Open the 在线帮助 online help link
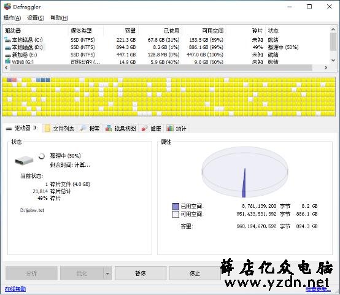Image resolution: width=340 pixels, height=295 pixels. [x=15, y=289]
